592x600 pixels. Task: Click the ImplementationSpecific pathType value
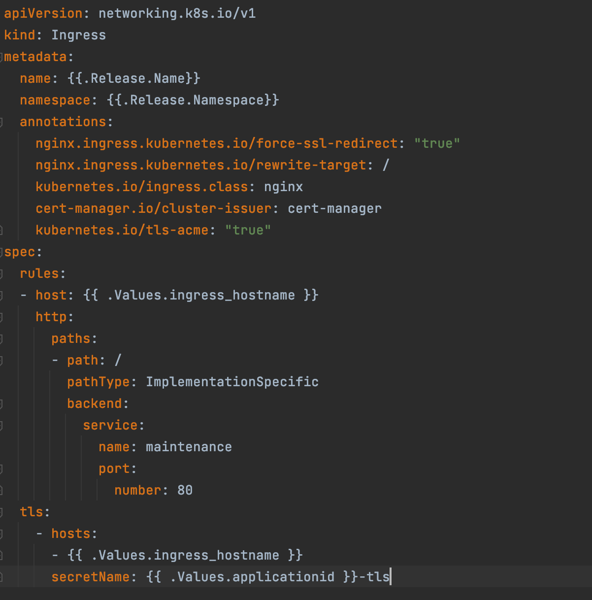click(x=232, y=382)
